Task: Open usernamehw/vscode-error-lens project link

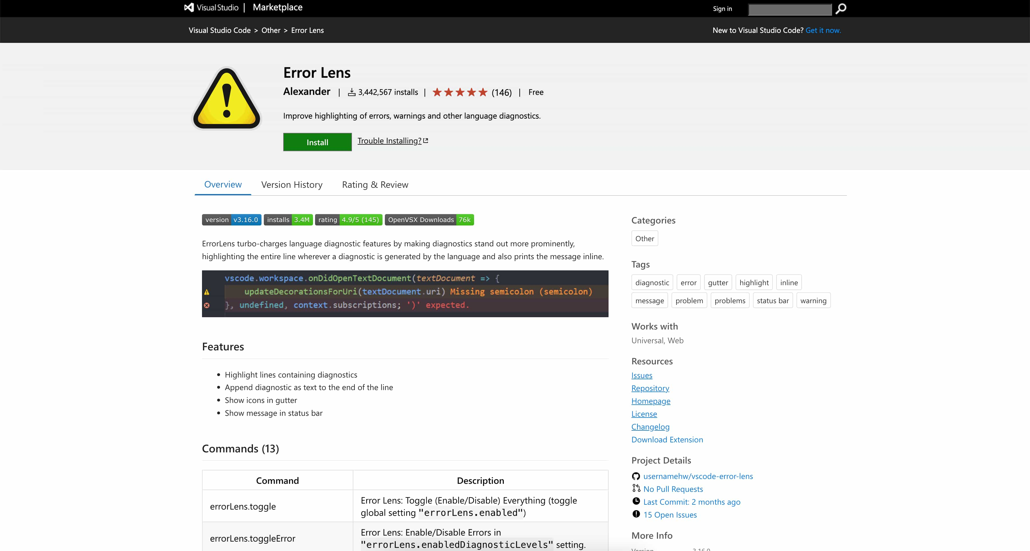Action: pos(698,476)
